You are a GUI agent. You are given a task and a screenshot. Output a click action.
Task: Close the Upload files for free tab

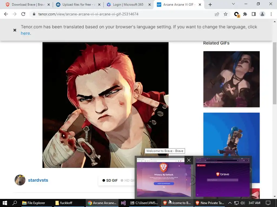tap(99, 5)
